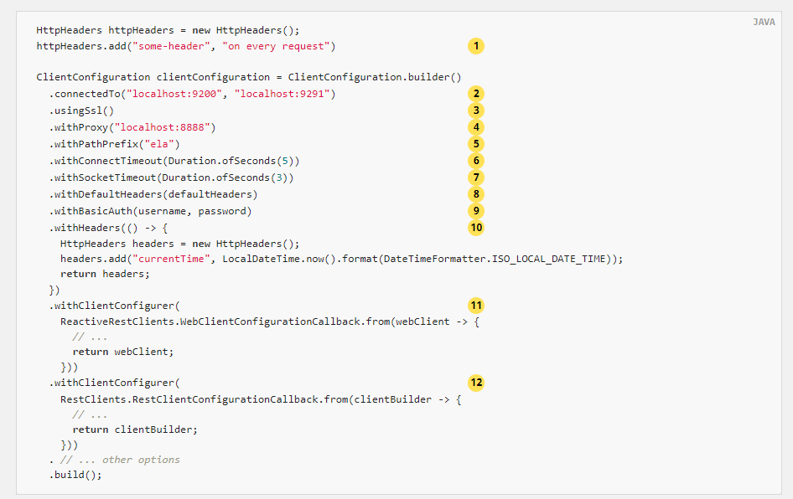This screenshot has height=499, width=793.
Task: Click the '.withBasicAuth(username, password)' line
Action: 150,211
